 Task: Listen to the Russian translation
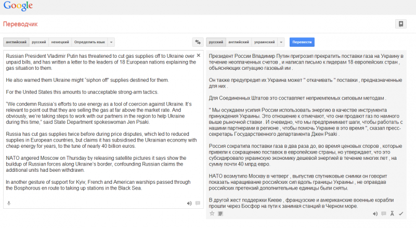point(375,213)
